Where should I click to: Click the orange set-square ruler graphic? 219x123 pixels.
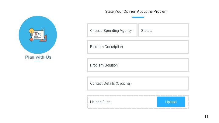44,39
